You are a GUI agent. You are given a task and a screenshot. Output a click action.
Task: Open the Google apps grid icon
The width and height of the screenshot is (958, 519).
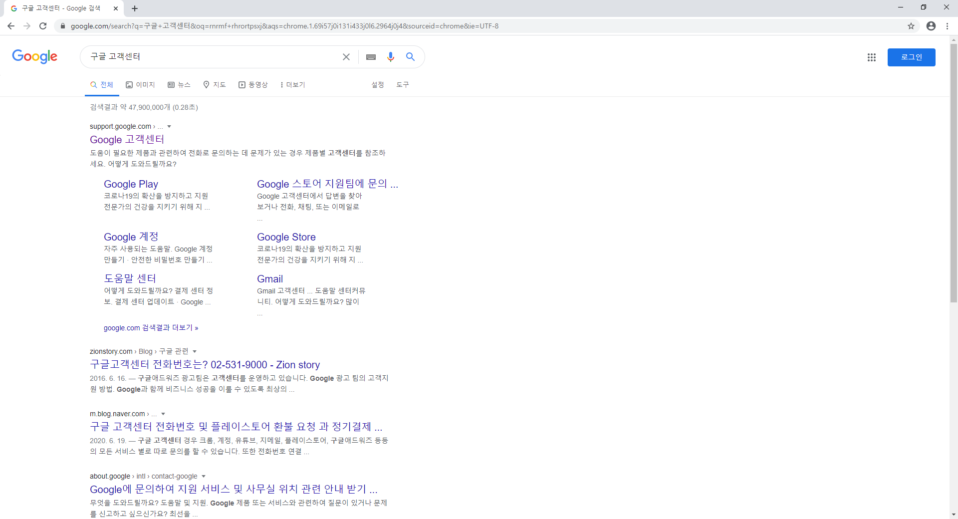click(x=872, y=57)
